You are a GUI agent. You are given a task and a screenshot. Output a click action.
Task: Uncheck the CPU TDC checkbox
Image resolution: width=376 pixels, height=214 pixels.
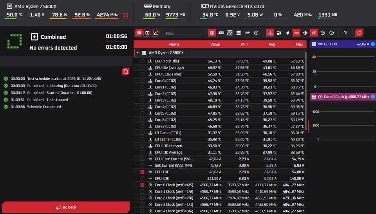tap(142, 172)
